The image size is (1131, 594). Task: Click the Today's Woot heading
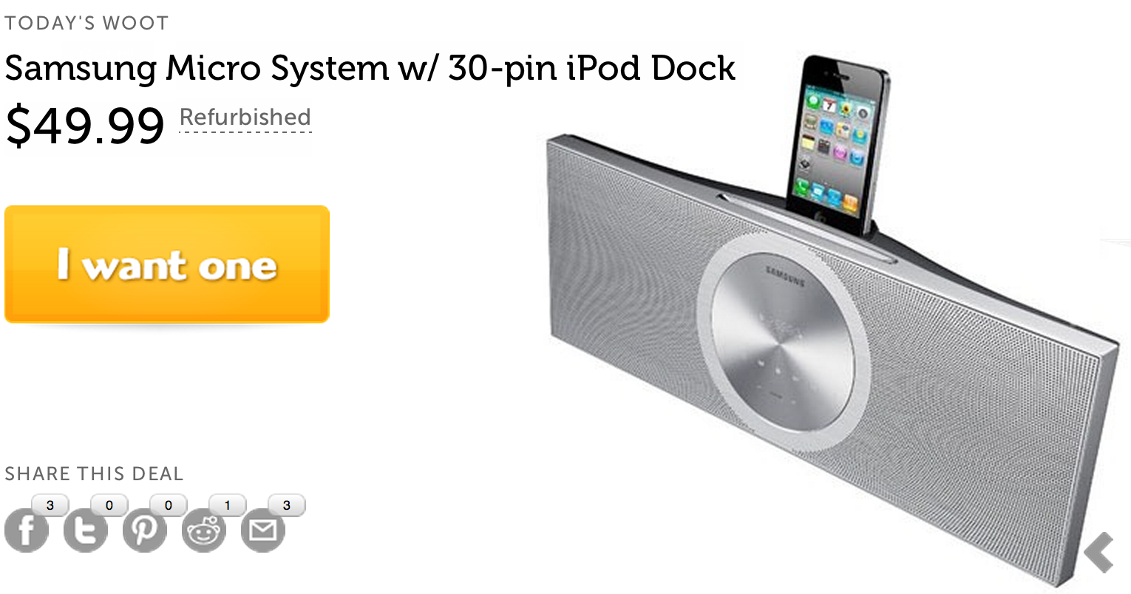[86, 23]
